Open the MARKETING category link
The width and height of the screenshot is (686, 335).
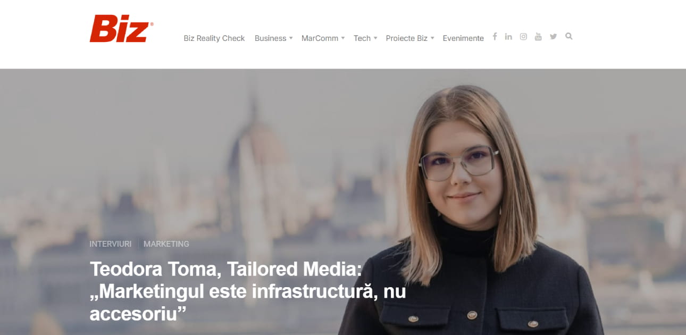(166, 244)
